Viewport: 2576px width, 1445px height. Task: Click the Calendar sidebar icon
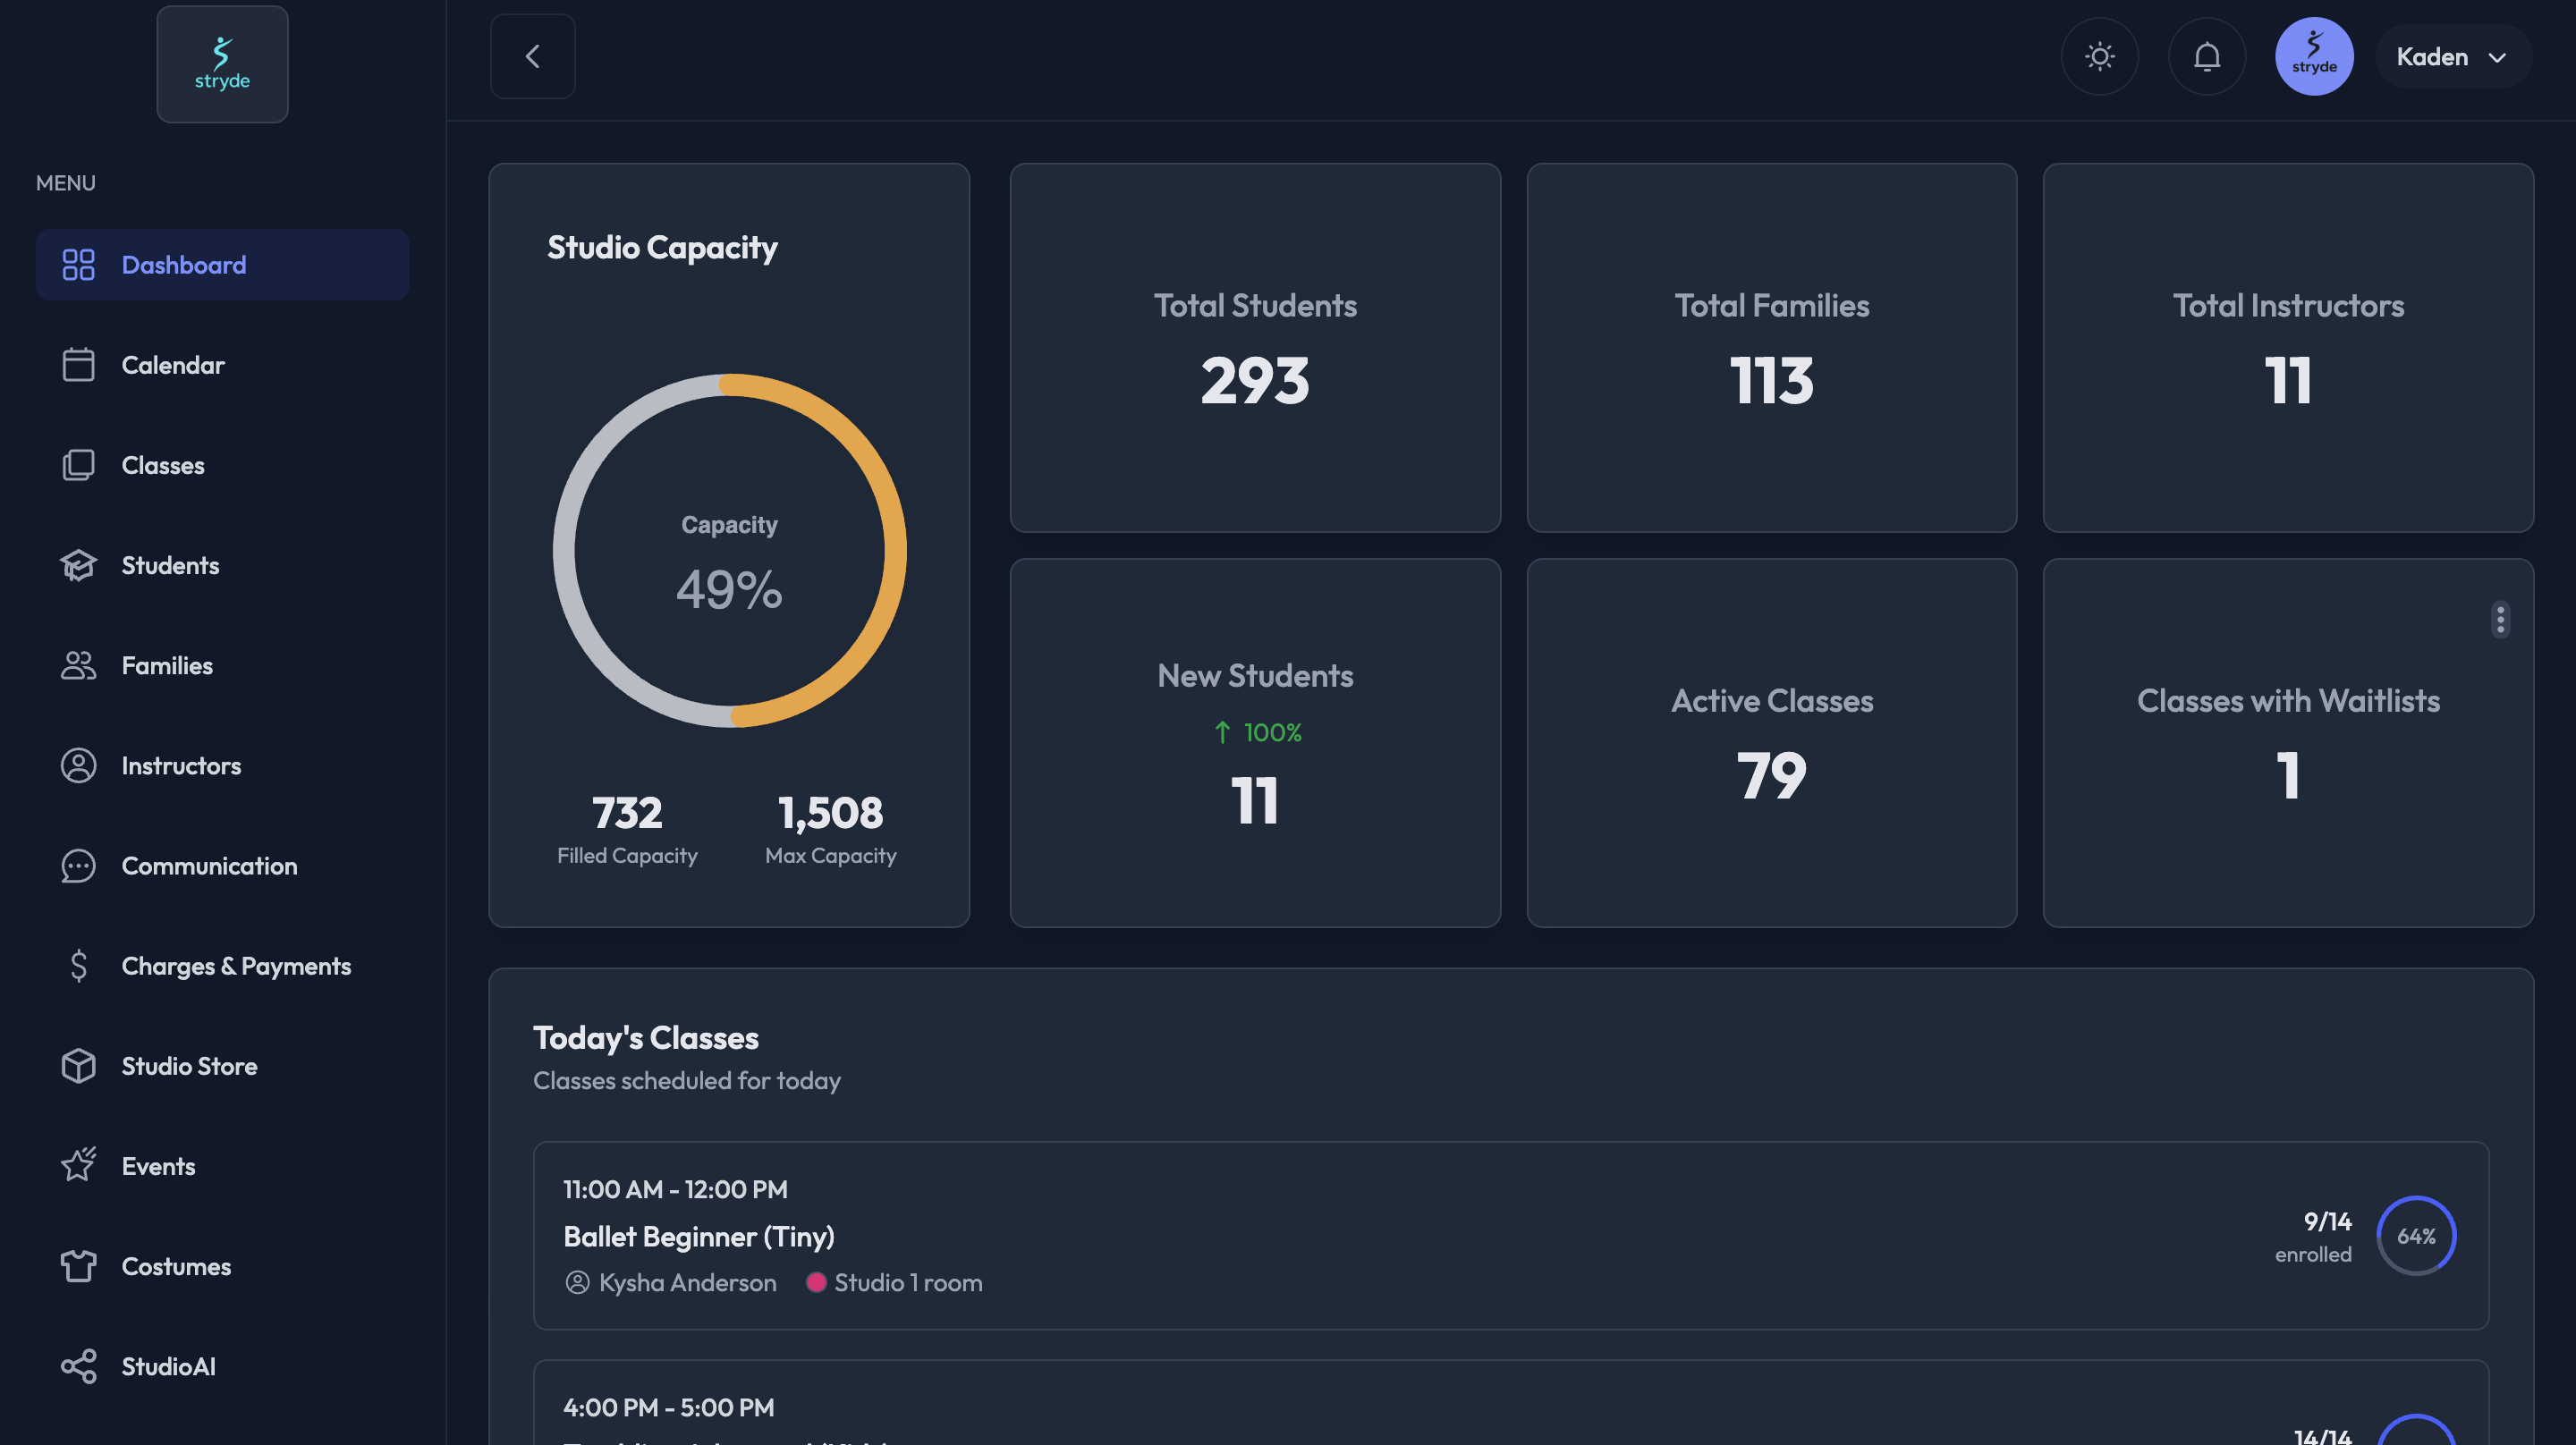78,365
